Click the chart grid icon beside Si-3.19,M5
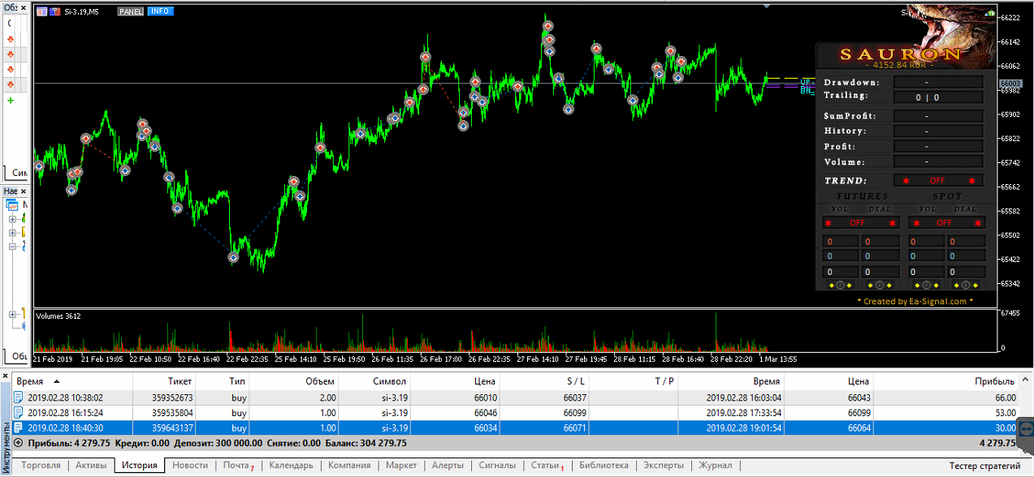The height and width of the screenshot is (477, 1034). pyautogui.click(x=41, y=12)
